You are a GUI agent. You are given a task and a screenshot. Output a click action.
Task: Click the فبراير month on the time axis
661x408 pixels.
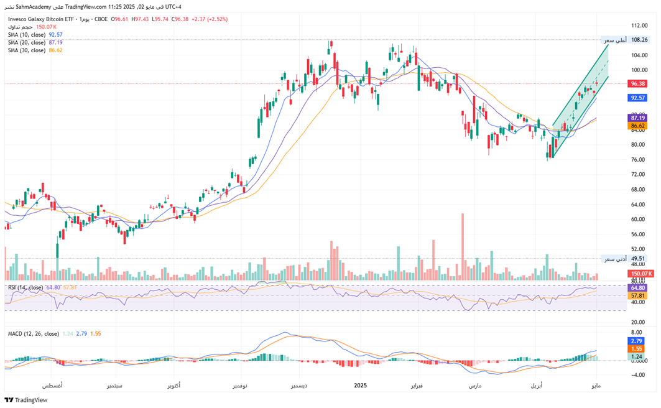(x=417, y=386)
